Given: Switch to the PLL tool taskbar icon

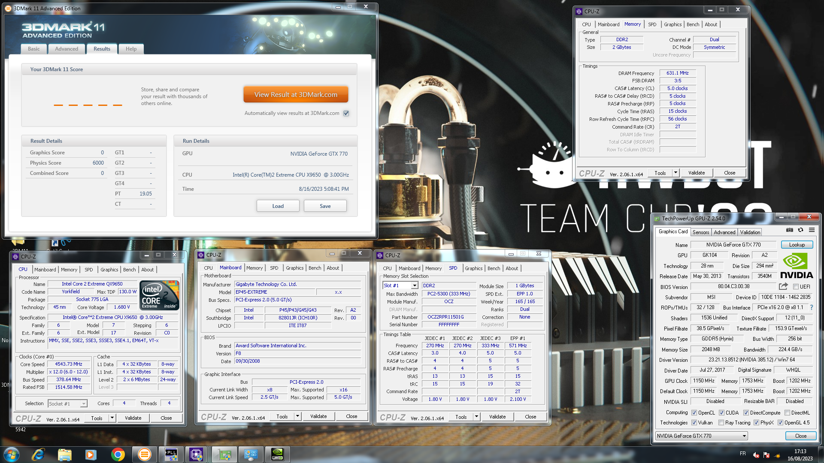Looking at the screenshot, I should click(171, 454).
